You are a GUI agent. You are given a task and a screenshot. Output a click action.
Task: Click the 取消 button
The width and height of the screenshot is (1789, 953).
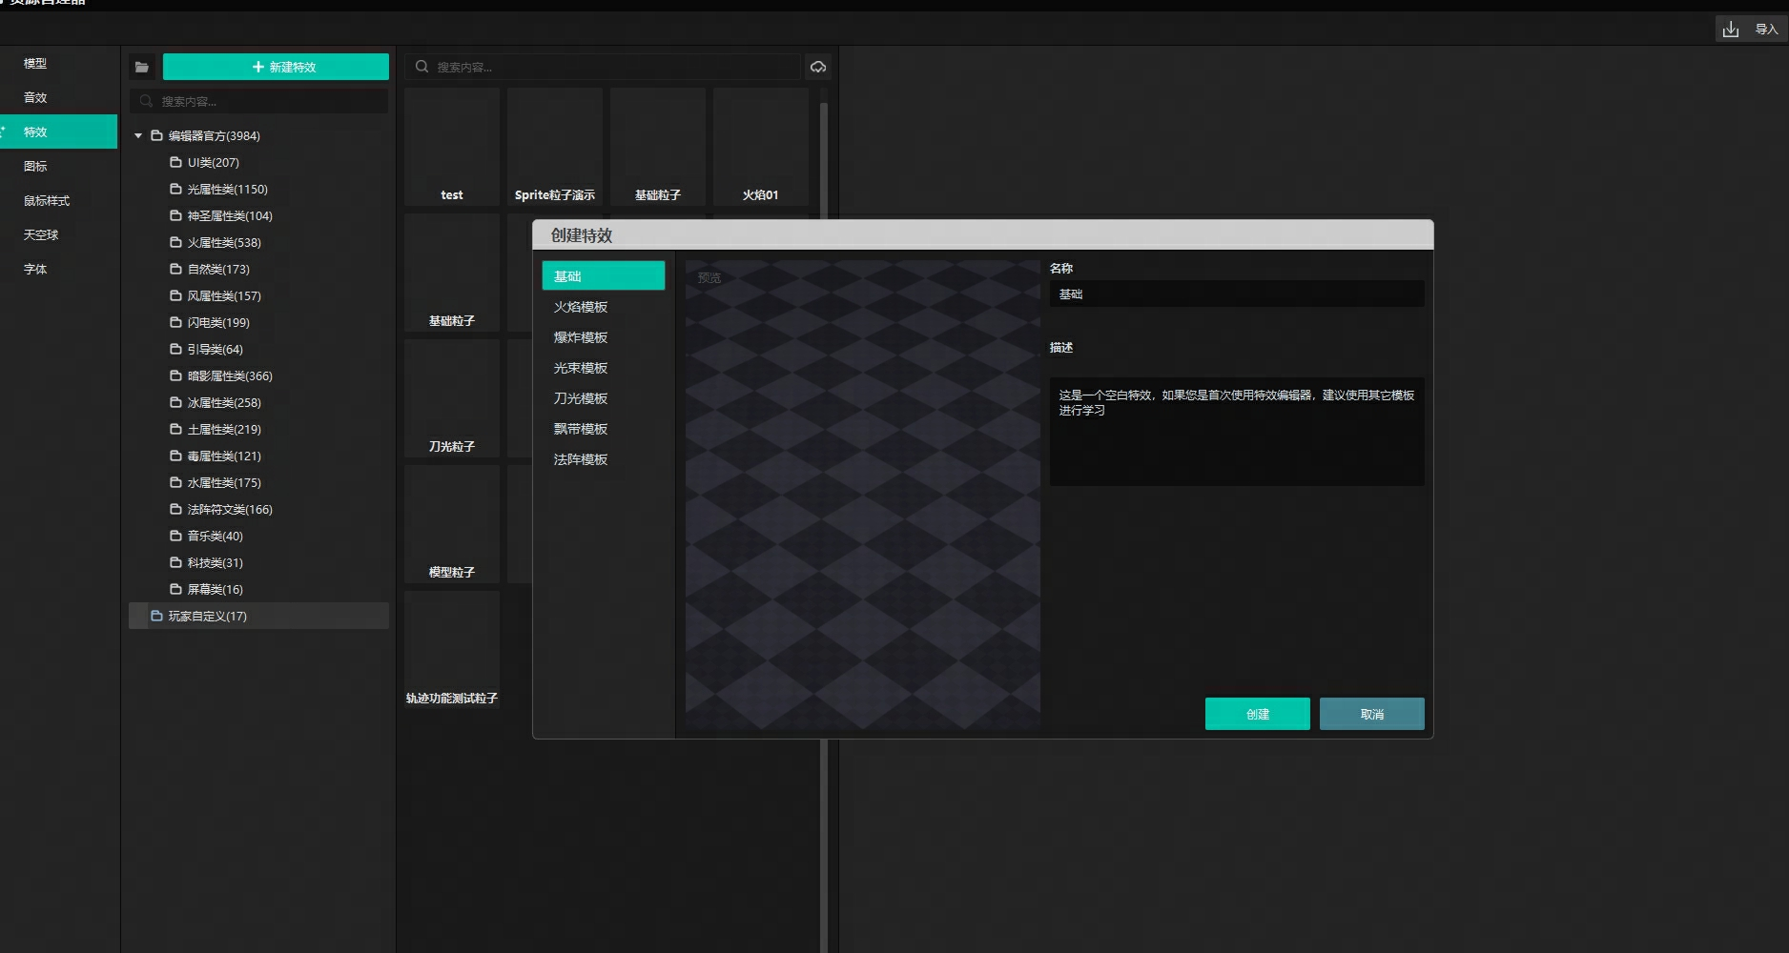[x=1372, y=714]
